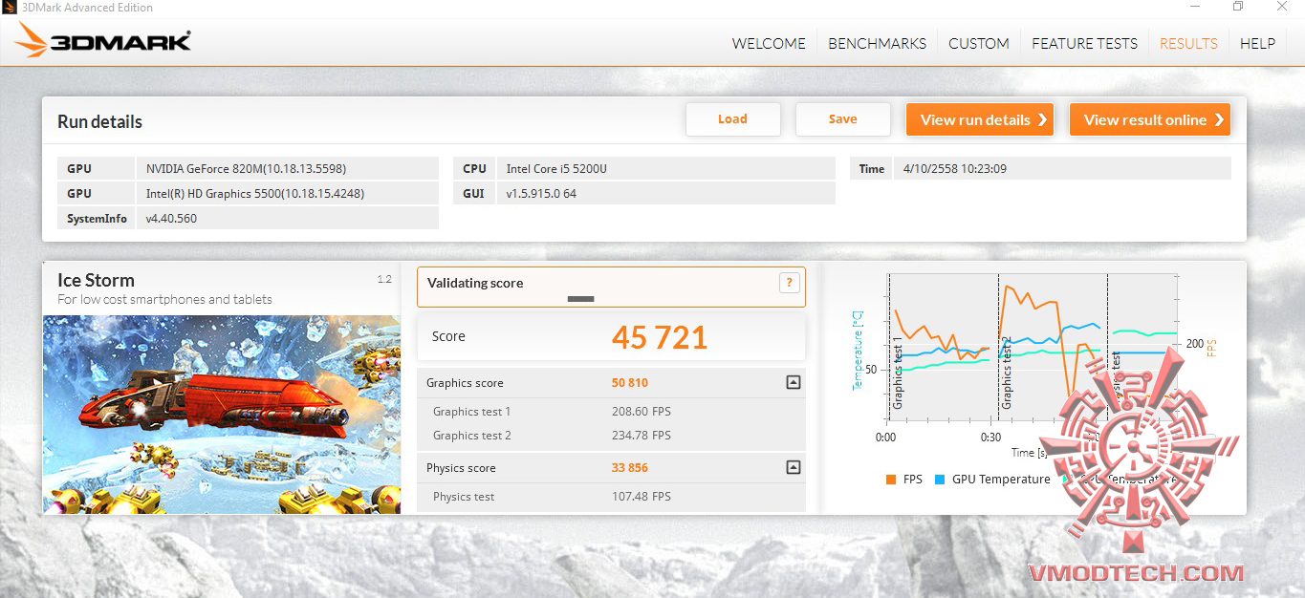Click the Save button
The image size is (1305, 598).
click(843, 119)
